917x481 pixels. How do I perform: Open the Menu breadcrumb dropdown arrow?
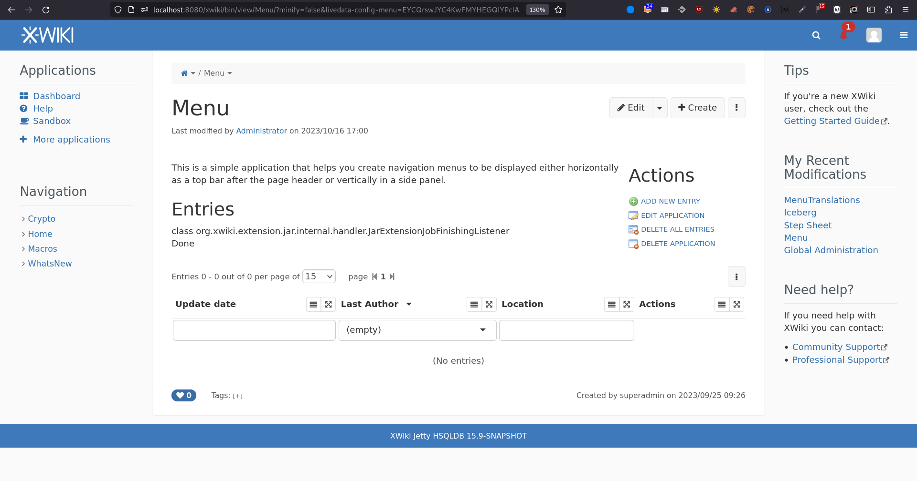[230, 73]
